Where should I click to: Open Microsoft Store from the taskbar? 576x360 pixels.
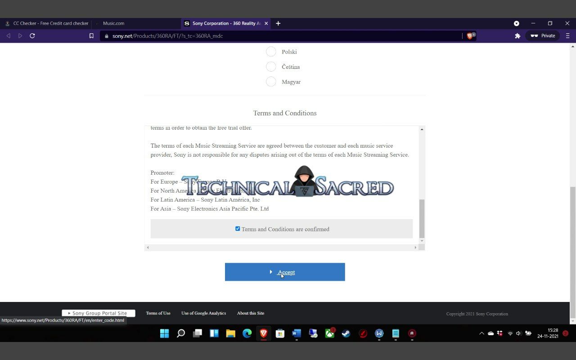280,333
